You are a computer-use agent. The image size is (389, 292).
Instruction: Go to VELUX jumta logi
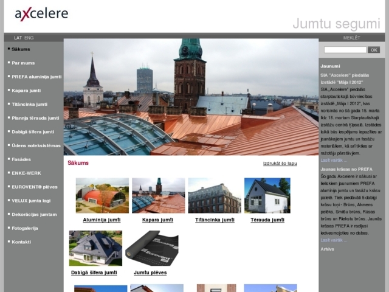pyautogui.click(x=31, y=201)
